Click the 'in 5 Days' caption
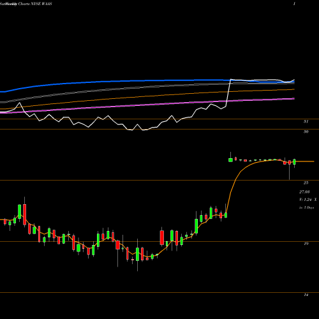The height and width of the screenshot is (319, 319). pos(306,207)
